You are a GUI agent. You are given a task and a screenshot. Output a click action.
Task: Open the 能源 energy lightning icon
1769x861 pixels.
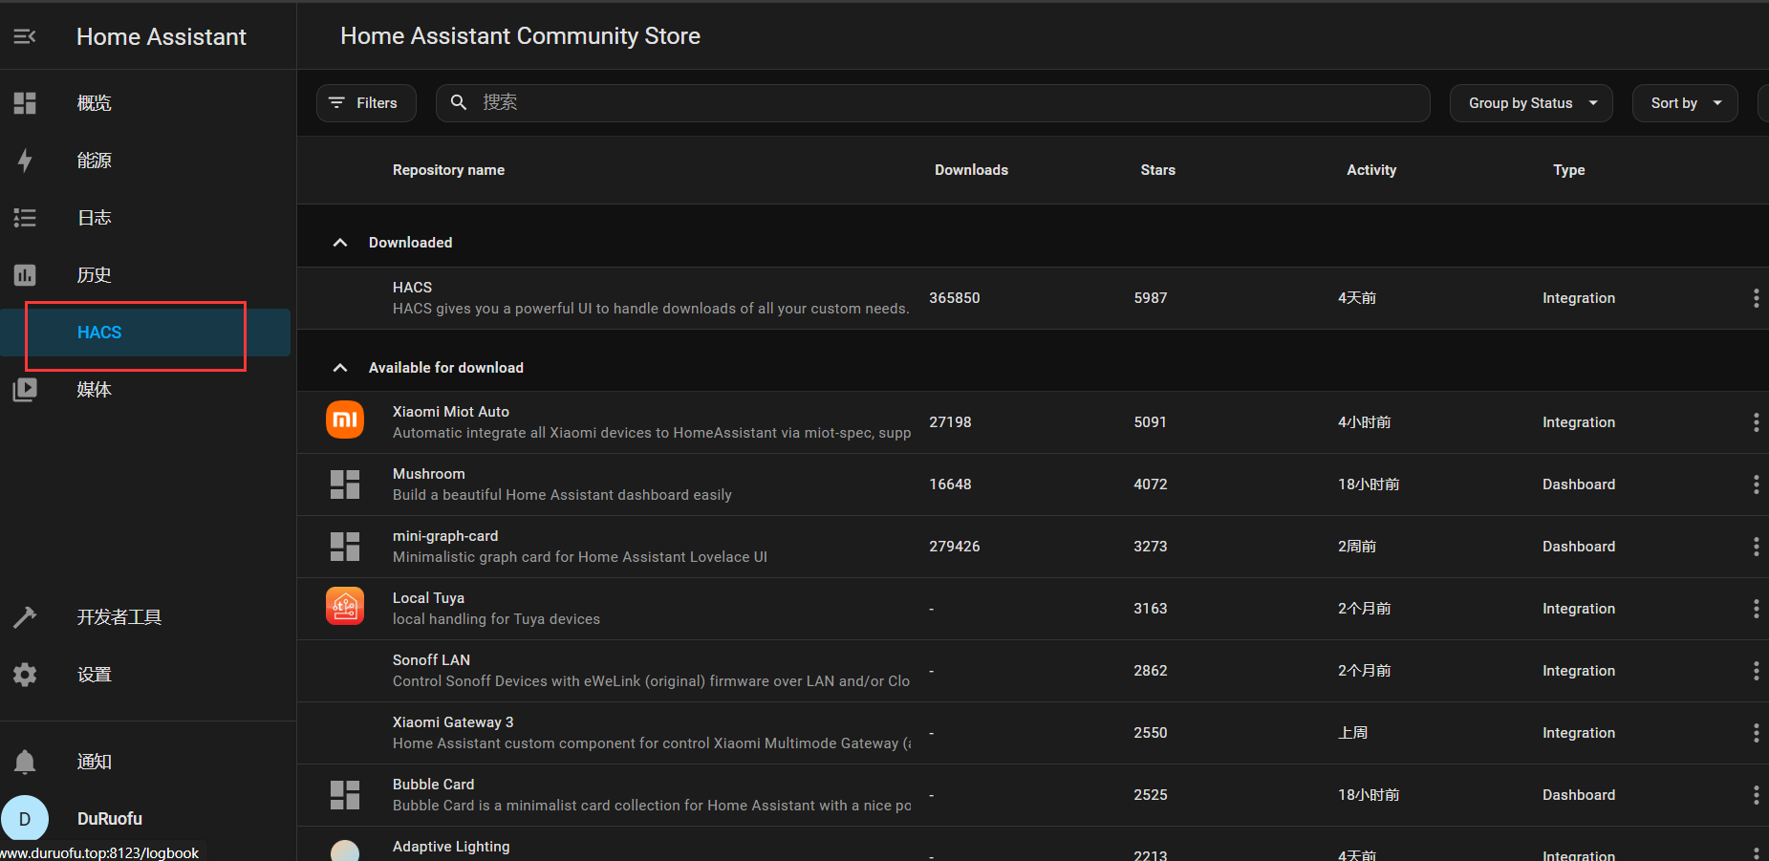click(25, 161)
